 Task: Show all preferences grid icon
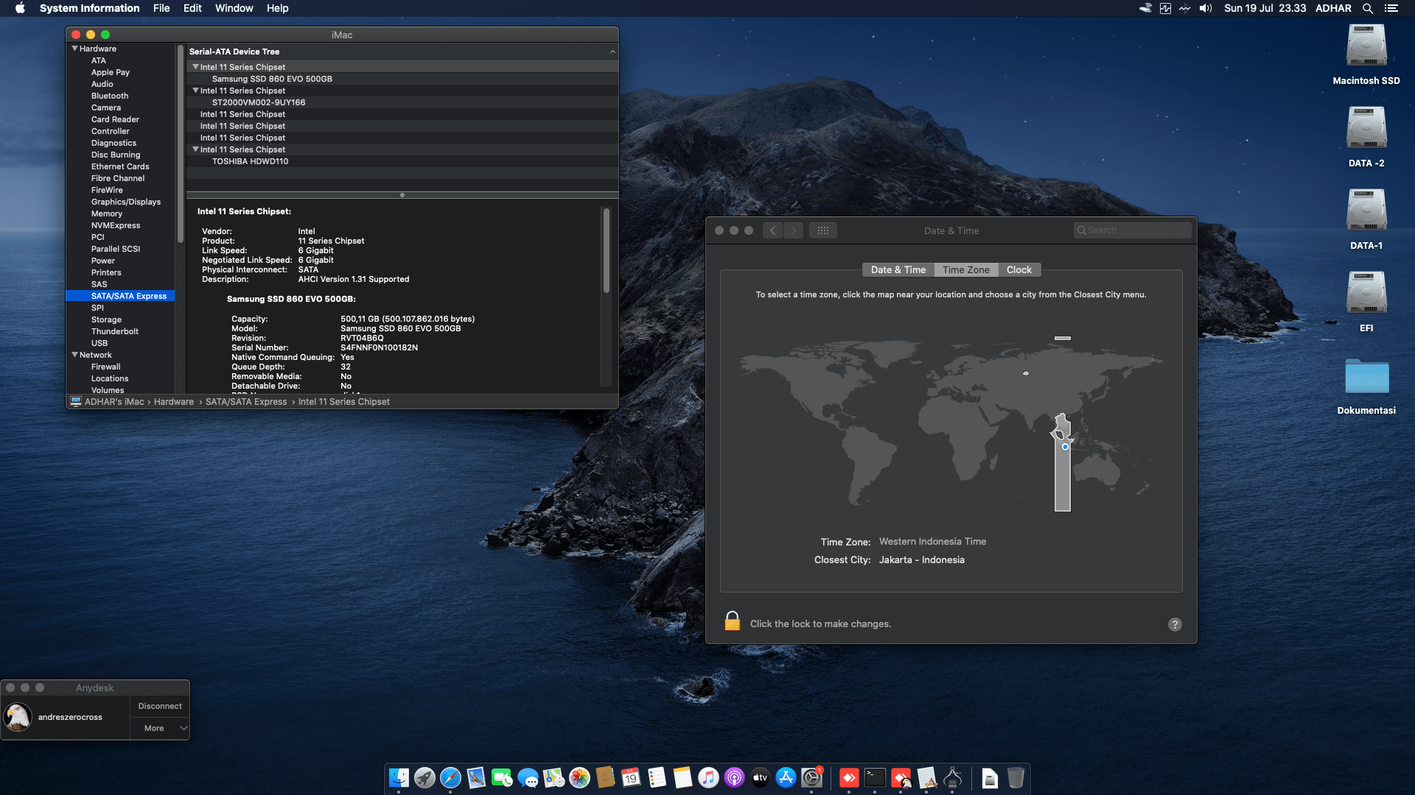pos(823,230)
